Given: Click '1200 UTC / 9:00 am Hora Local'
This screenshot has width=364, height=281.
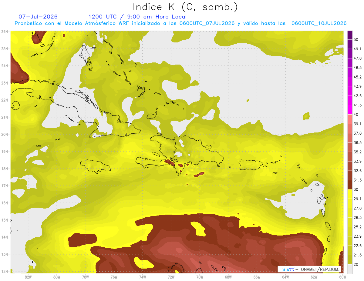Looking at the screenshot, I should (137, 17).
